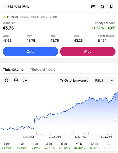Switch to Tietoa yhtiöstä tab
Image resolution: width=118 pixels, height=153 pixels.
point(43,69)
